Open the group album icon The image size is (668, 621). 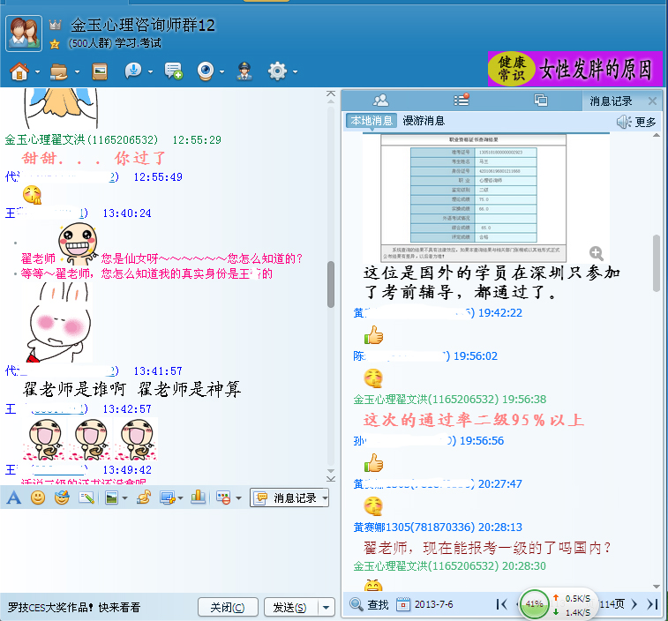(x=100, y=71)
